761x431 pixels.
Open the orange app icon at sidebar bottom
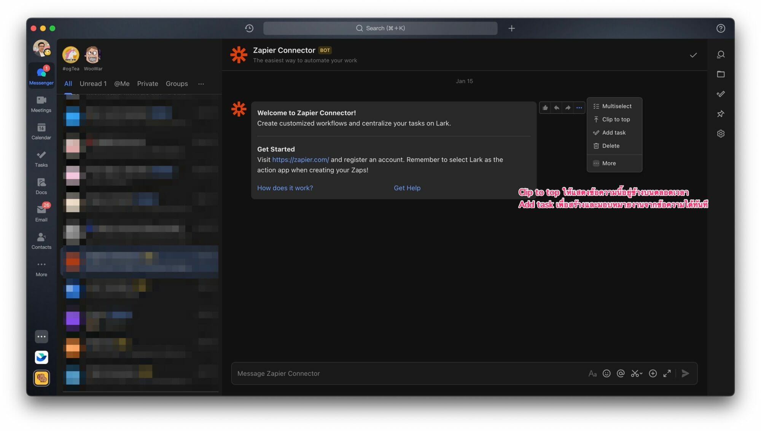point(41,378)
